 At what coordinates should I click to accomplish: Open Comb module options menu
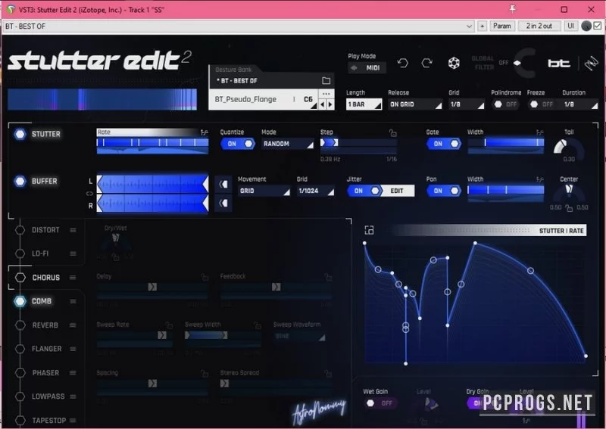[x=73, y=301]
